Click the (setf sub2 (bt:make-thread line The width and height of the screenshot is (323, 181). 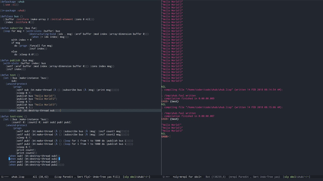[x=72, y=134]
